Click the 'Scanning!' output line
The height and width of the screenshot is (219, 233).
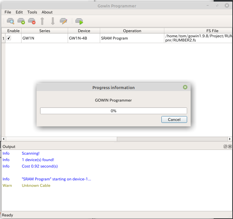pos(30,153)
